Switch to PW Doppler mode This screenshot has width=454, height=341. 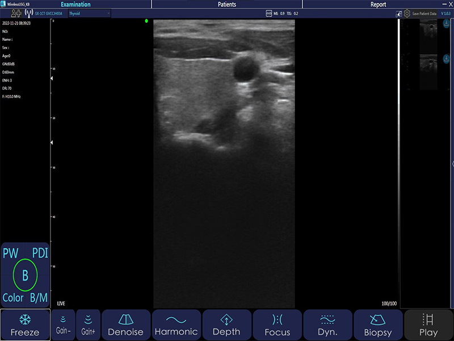tap(10, 253)
